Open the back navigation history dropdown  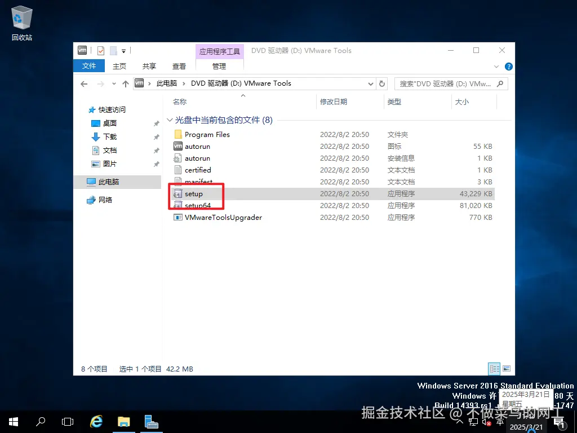tap(113, 83)
